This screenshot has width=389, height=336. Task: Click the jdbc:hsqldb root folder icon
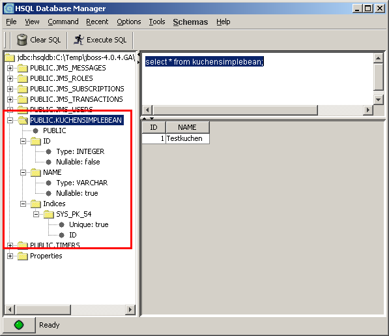coord(10,57)
